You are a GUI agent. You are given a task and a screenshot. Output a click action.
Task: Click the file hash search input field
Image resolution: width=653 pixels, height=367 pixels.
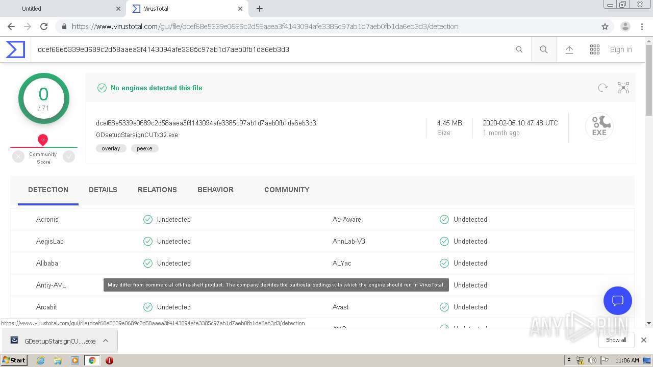coord(273,49)
